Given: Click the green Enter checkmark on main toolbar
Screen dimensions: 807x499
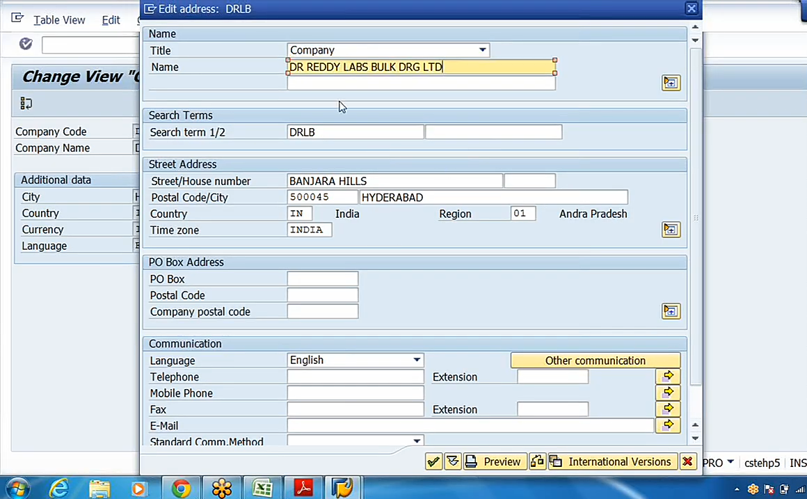Looking at the screenshot, I should pos(26,44).
